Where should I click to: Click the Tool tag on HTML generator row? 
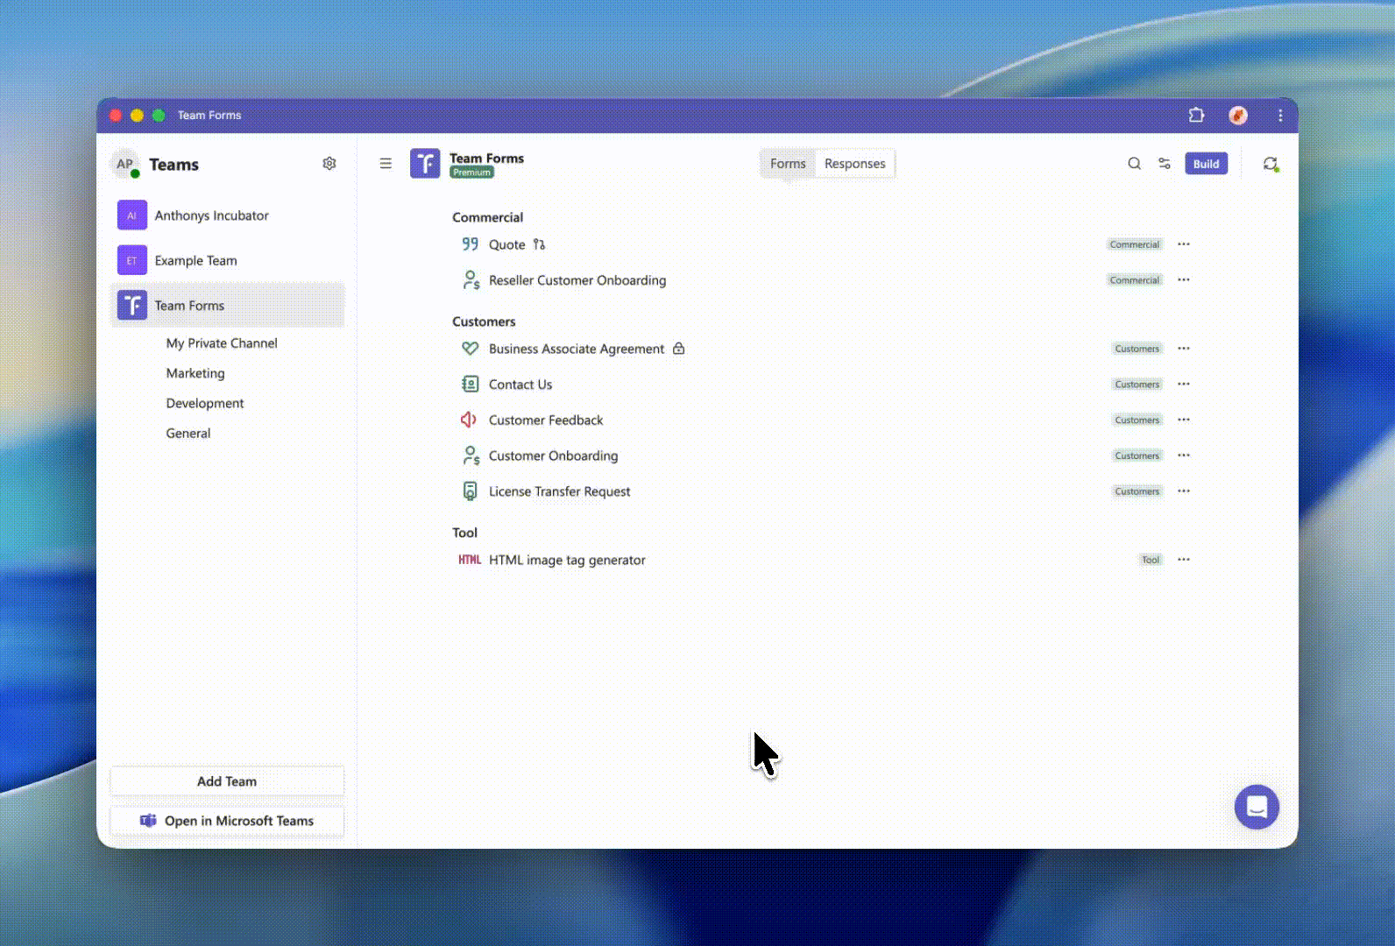pyautogui.click(x=1151, y=560)
